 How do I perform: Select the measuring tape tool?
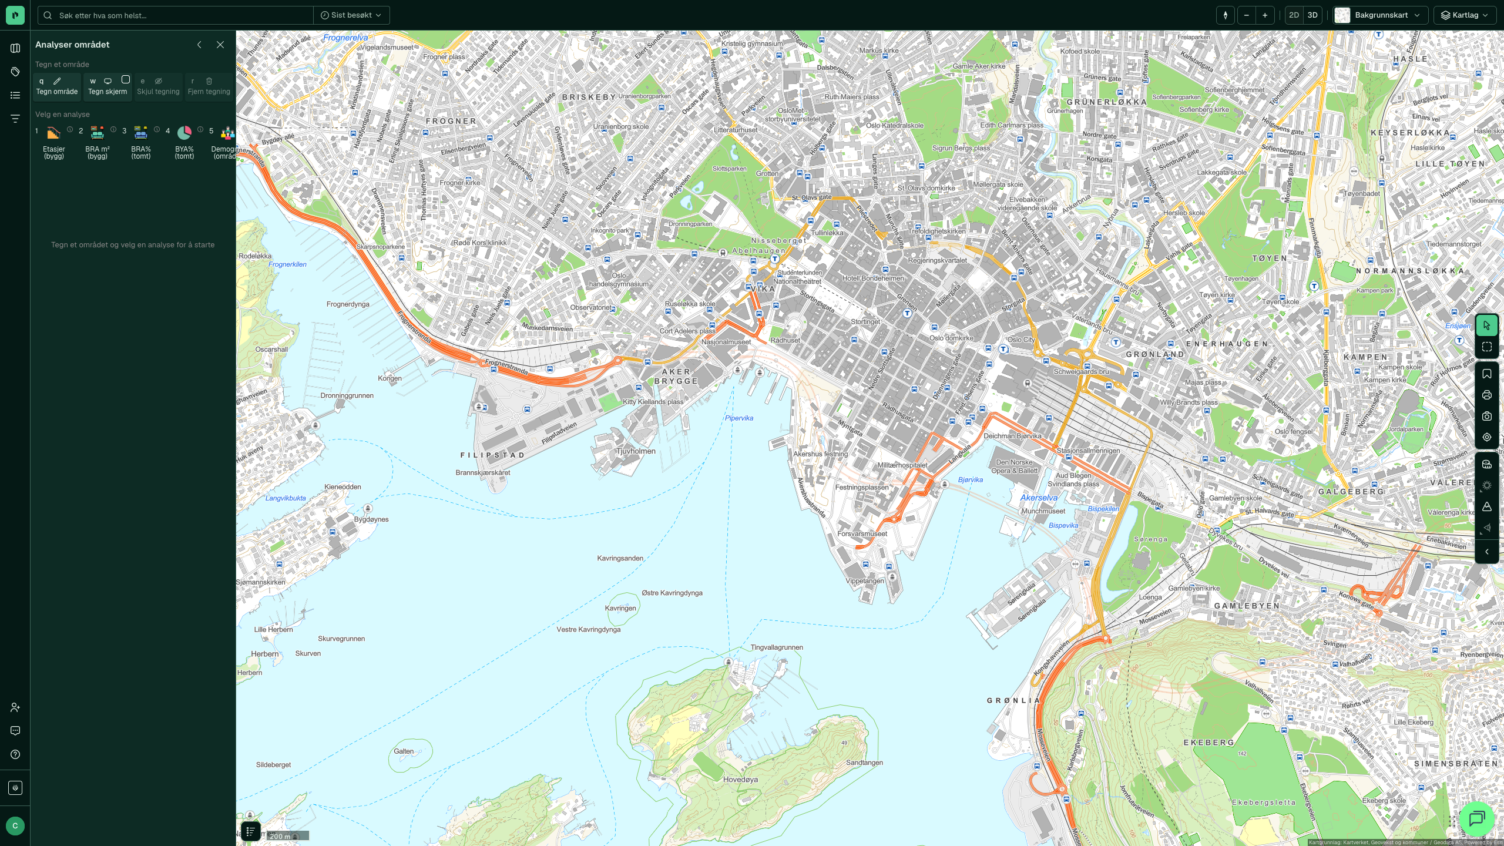click(x=1487, y=464)
